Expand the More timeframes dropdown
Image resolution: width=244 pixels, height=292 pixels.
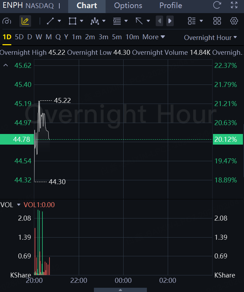[x=154, y=37]
